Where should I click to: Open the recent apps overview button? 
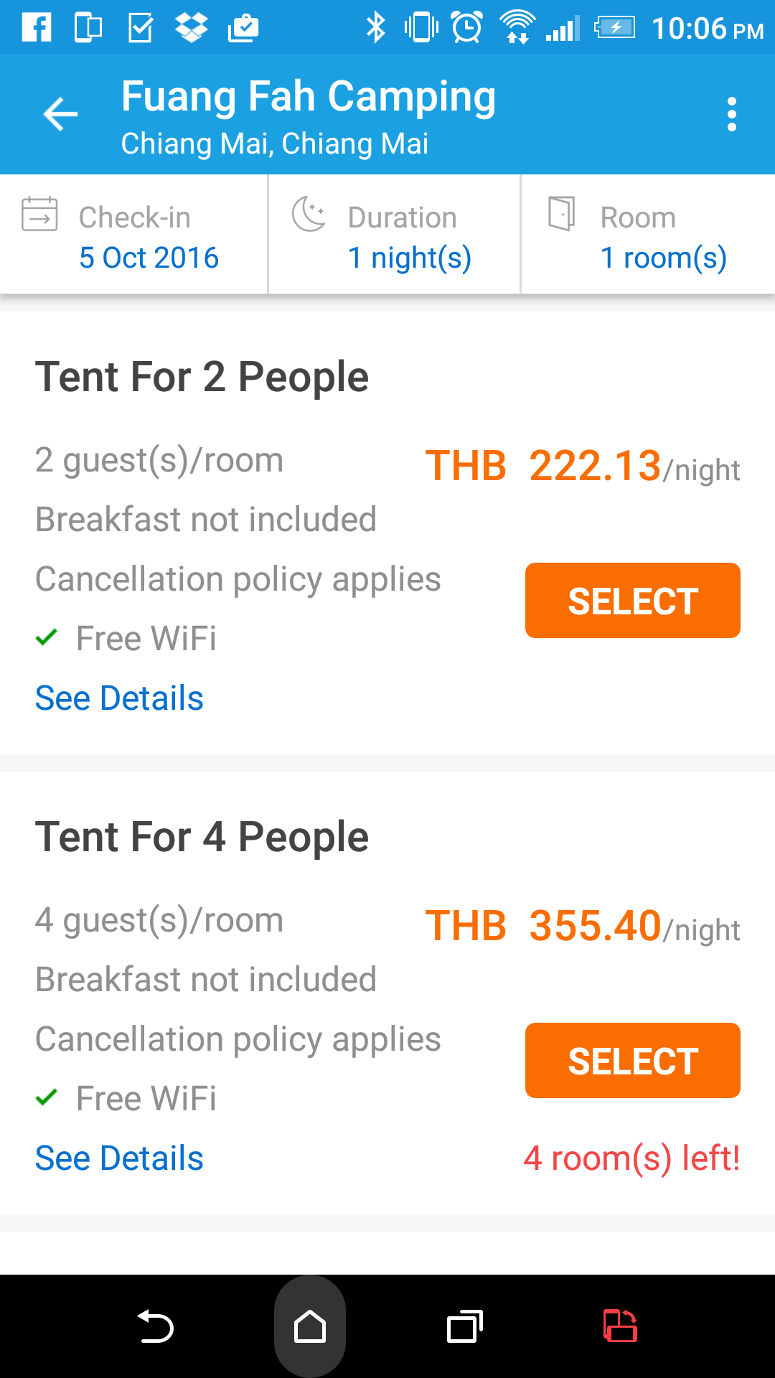tap(465, 1326)
